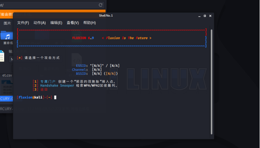Open the 编辑(E) menu
260x148 pixels.
[56, 23]
